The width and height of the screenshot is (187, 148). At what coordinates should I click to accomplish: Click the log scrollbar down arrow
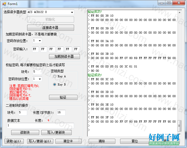pyautogui.click(x=180, y=134)
